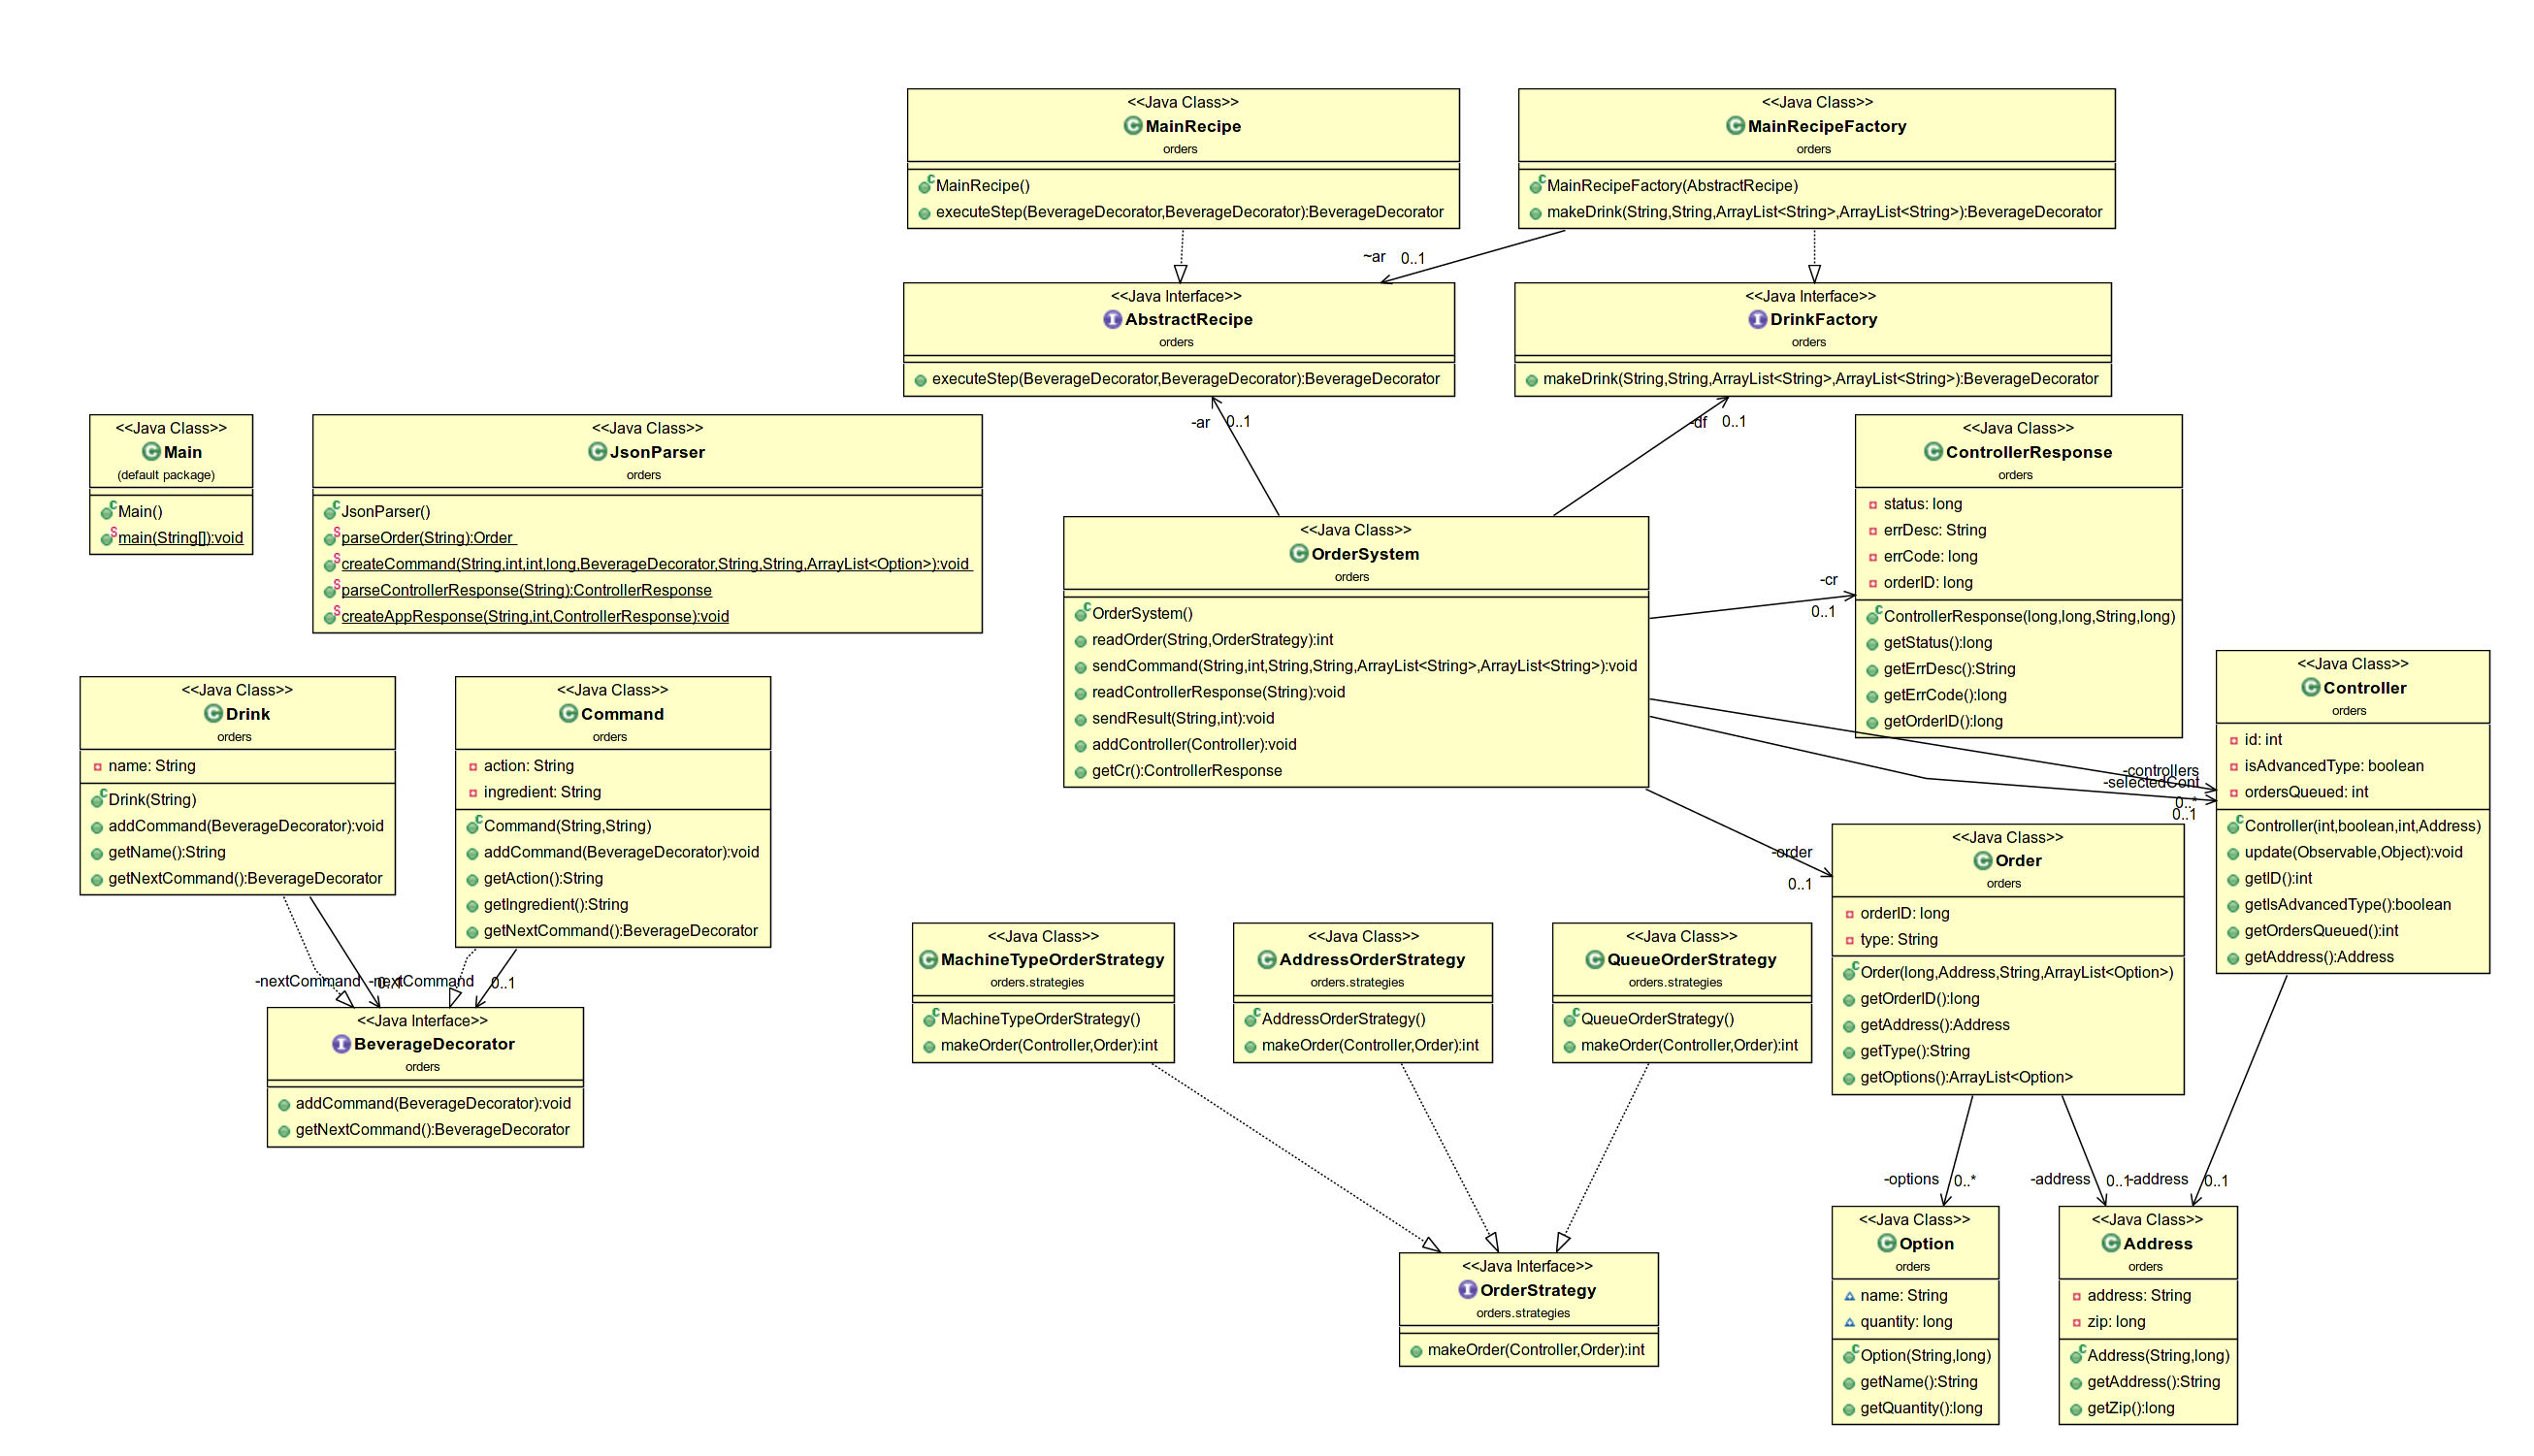The height and width of the screenshot is (1456, 2534).
Task: Click the -options association label
Action: [x=1911, y=1179]
